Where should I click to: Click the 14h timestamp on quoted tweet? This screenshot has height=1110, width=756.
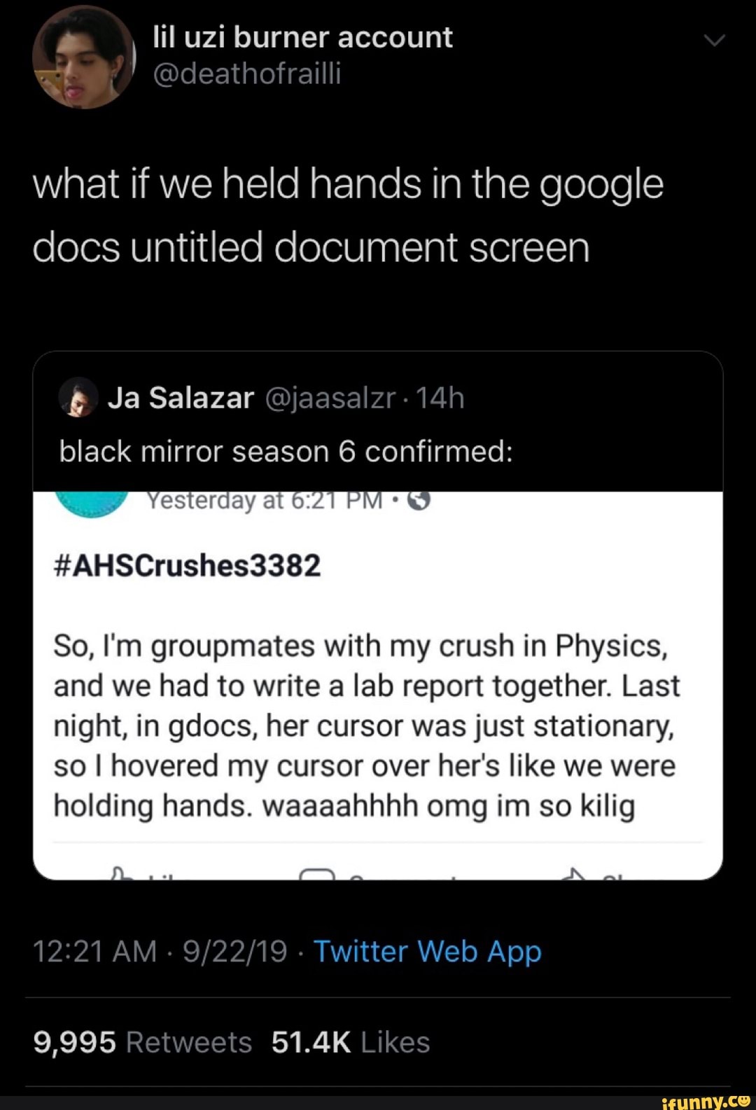tap(440, 398)
